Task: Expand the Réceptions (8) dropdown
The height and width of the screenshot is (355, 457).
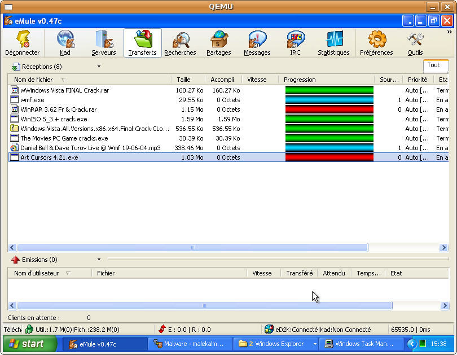Action: click(99, 67)
